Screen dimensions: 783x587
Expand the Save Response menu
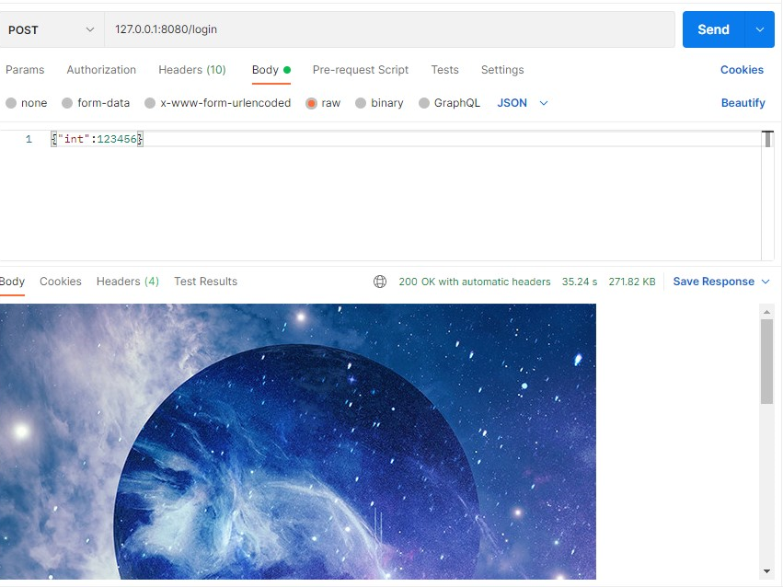tap(721, 282)
